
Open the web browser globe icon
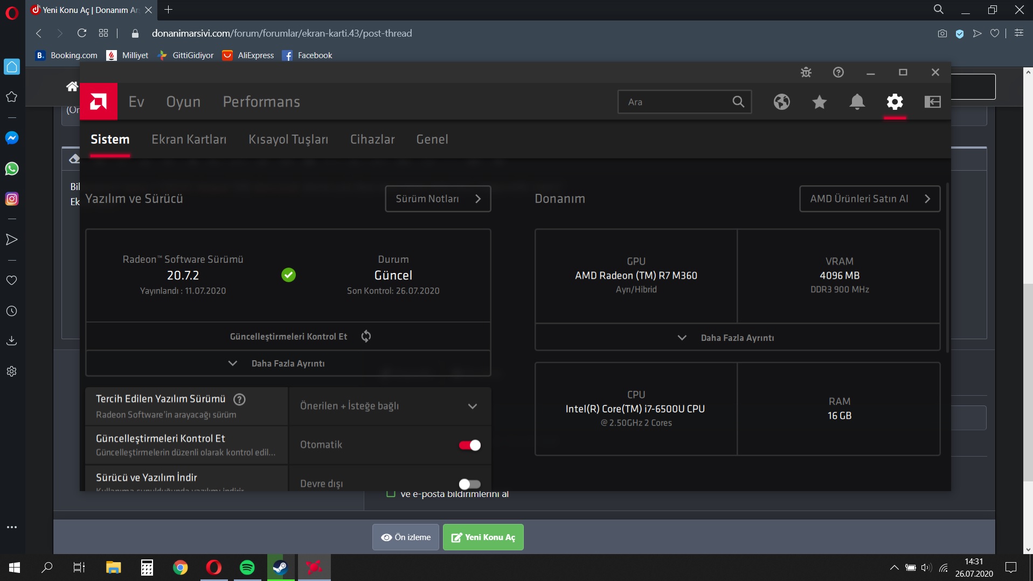click(781, 102)
